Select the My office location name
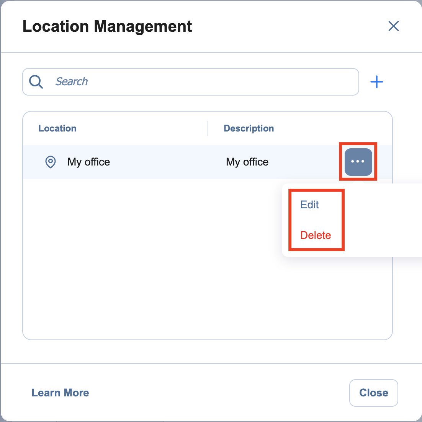The image size is (422, 422). (x=88, y=162)
